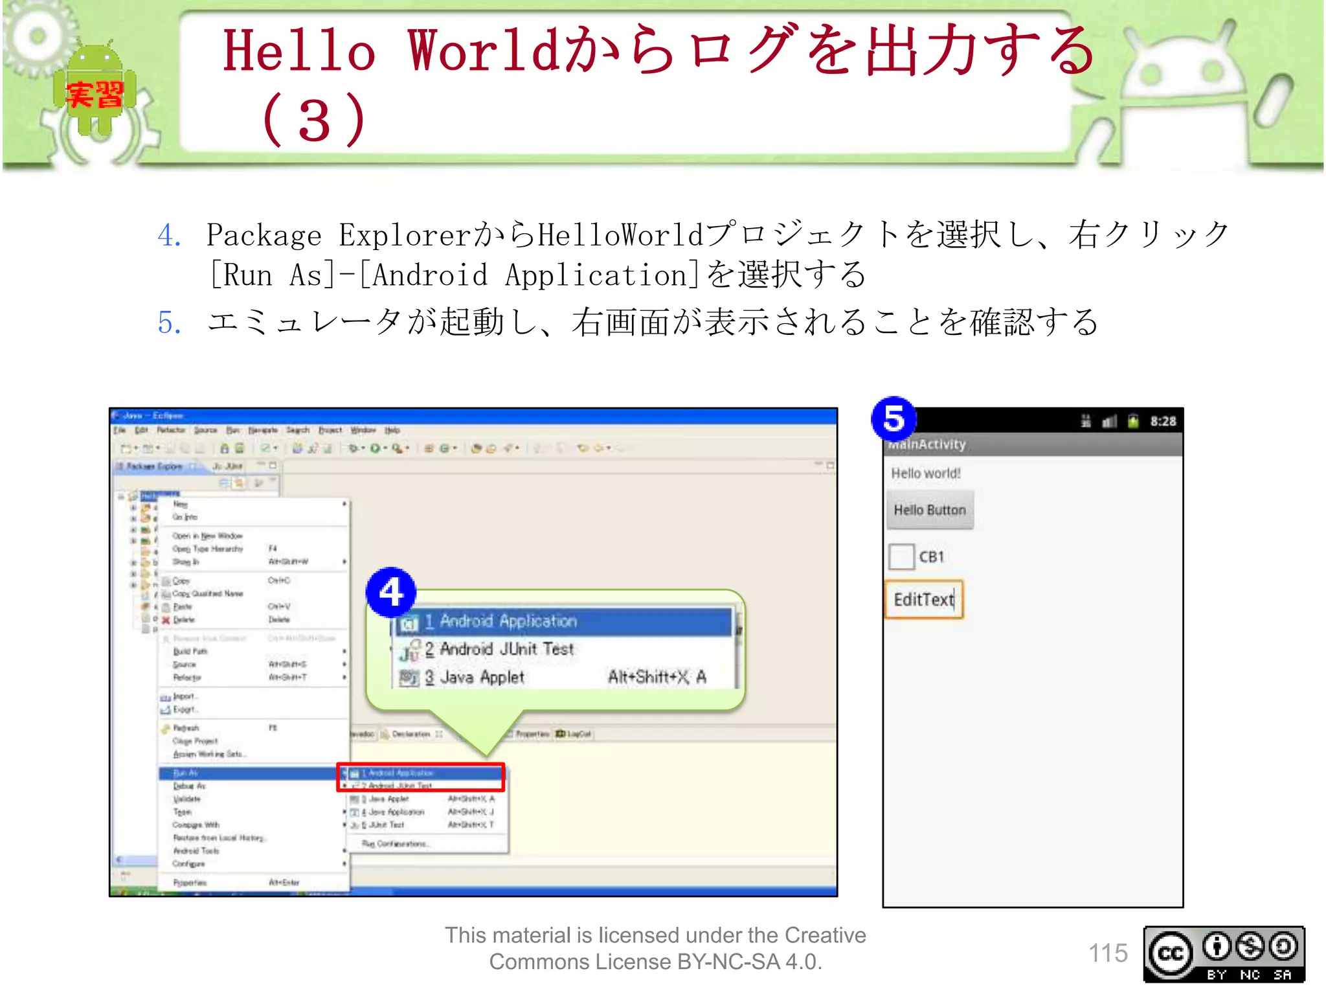Open dropdown arrow beside External Tools icon
1326x995 pixels.
407,448
